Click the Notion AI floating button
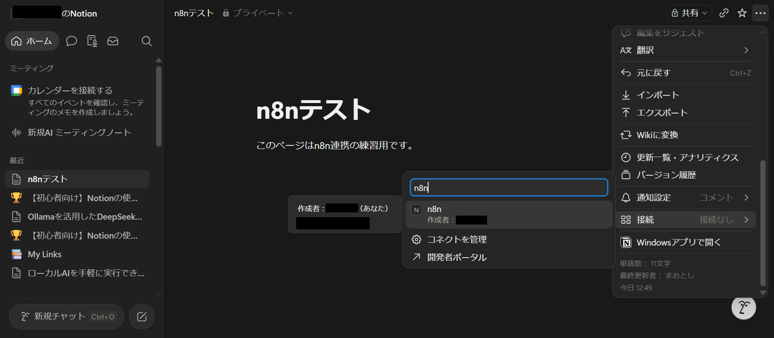This screenshot has height=338, width=774. 744,307
